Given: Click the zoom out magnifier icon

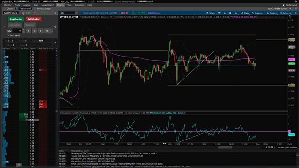Looking at the screenshot, I should [x=272, y=147].
